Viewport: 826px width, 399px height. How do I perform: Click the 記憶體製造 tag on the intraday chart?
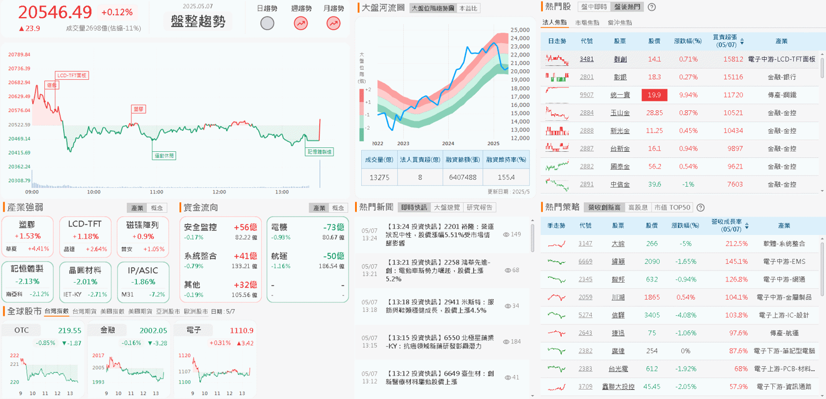[x=320, y=151]
